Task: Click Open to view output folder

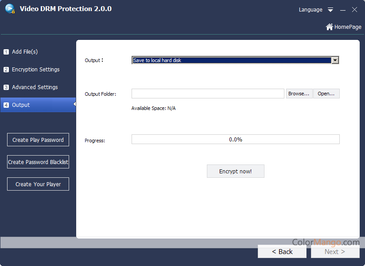Action: pyautogui.click(x=326, y=94)
